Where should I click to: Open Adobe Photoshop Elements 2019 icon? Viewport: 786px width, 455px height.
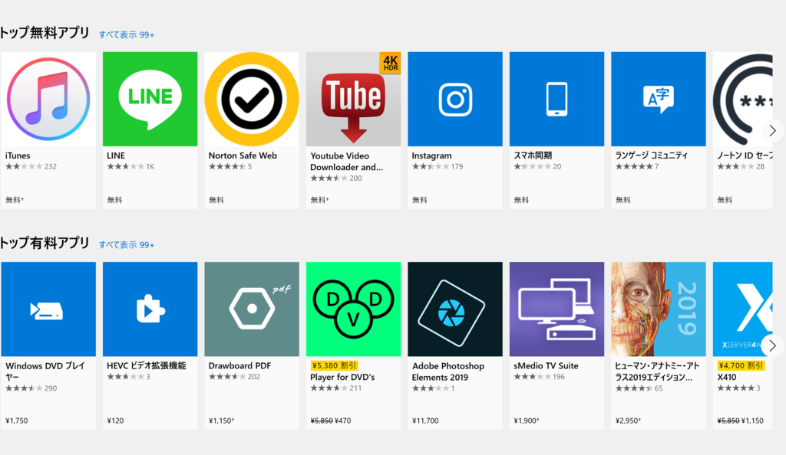[x=455, y=309]
